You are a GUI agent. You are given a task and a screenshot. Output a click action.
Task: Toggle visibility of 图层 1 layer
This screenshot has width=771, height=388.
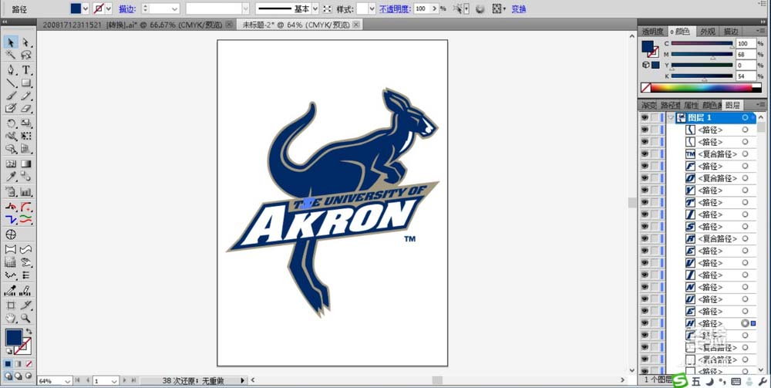(645, 118)
